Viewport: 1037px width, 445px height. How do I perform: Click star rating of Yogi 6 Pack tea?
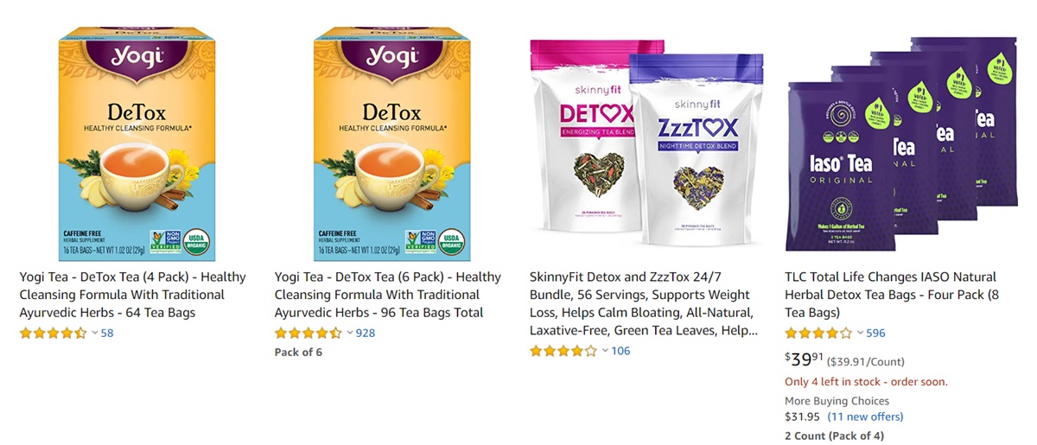[x=309, y=333]
